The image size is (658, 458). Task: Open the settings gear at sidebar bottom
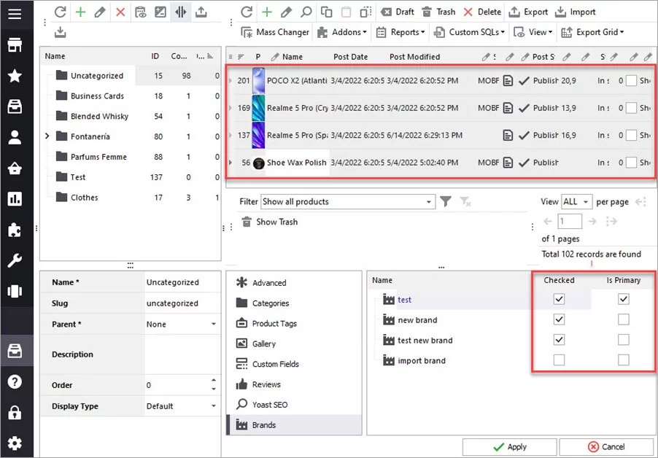pos(15,443)
